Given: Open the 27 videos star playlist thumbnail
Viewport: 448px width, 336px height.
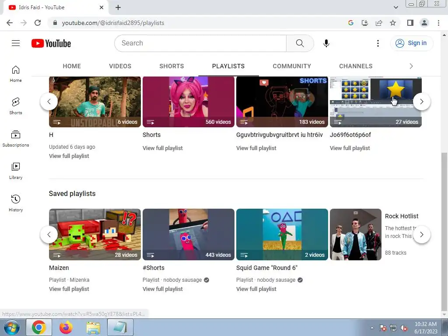Looking at the screenshot, I should point(375,101).
